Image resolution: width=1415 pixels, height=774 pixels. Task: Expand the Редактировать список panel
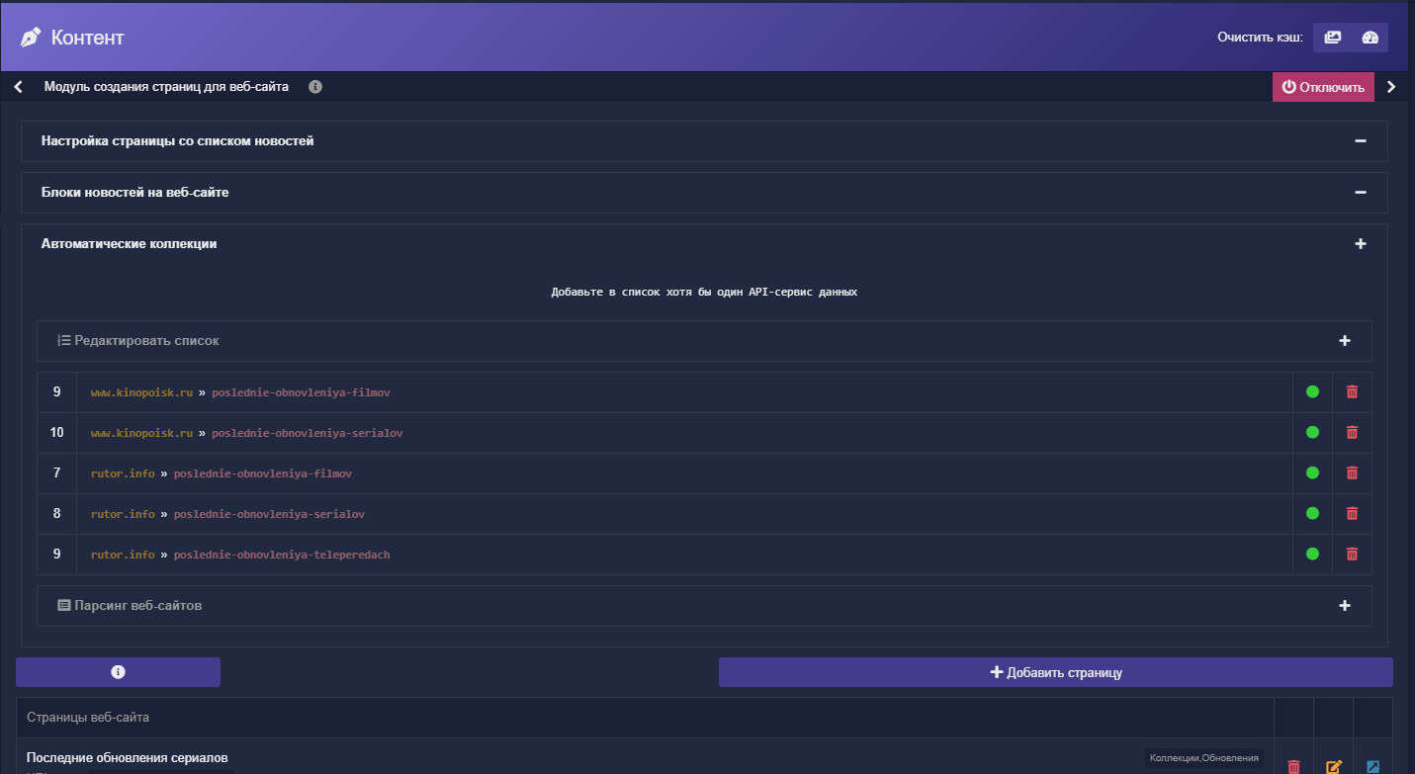[1345, 341]
